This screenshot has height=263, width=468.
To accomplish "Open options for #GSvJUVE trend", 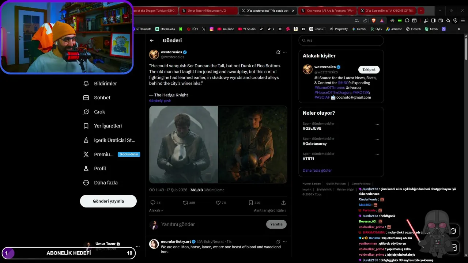I will [x=377, y=125].
